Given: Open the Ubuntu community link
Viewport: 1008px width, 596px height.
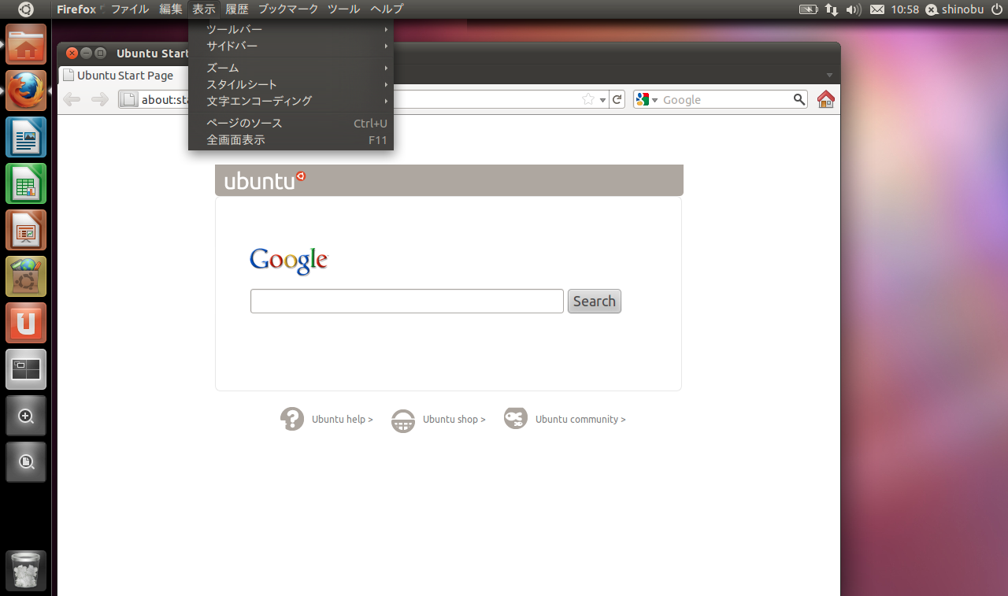Looking at the screenshot, I should pos(580,420).
